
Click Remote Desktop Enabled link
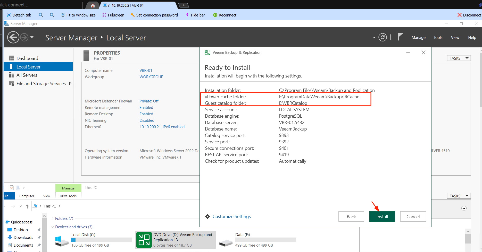(146, 114)
